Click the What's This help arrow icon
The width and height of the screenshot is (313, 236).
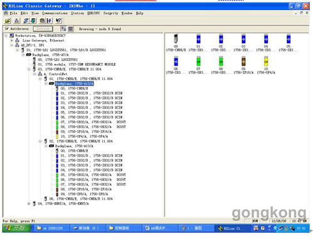pos(58,21)
